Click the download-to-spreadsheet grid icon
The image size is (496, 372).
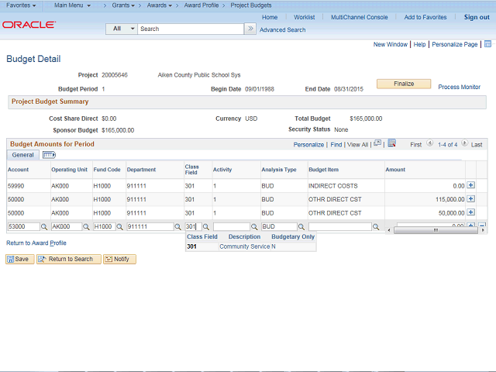pos(392,143)
